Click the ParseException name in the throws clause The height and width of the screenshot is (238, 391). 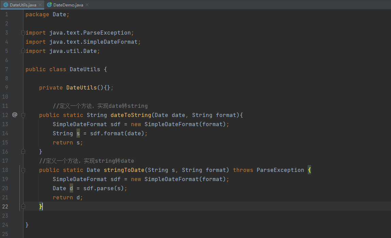point(280,170)
